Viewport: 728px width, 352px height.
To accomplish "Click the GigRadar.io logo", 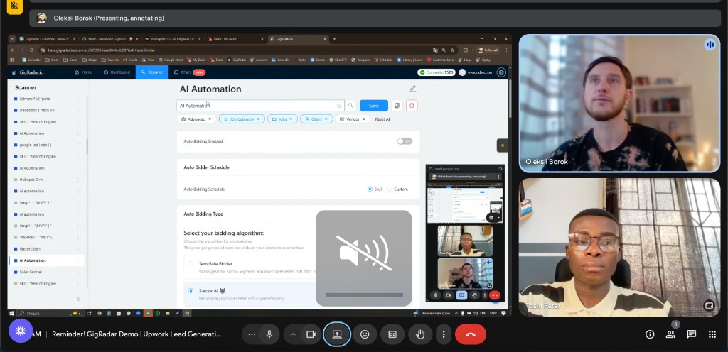I will point(28,72).
